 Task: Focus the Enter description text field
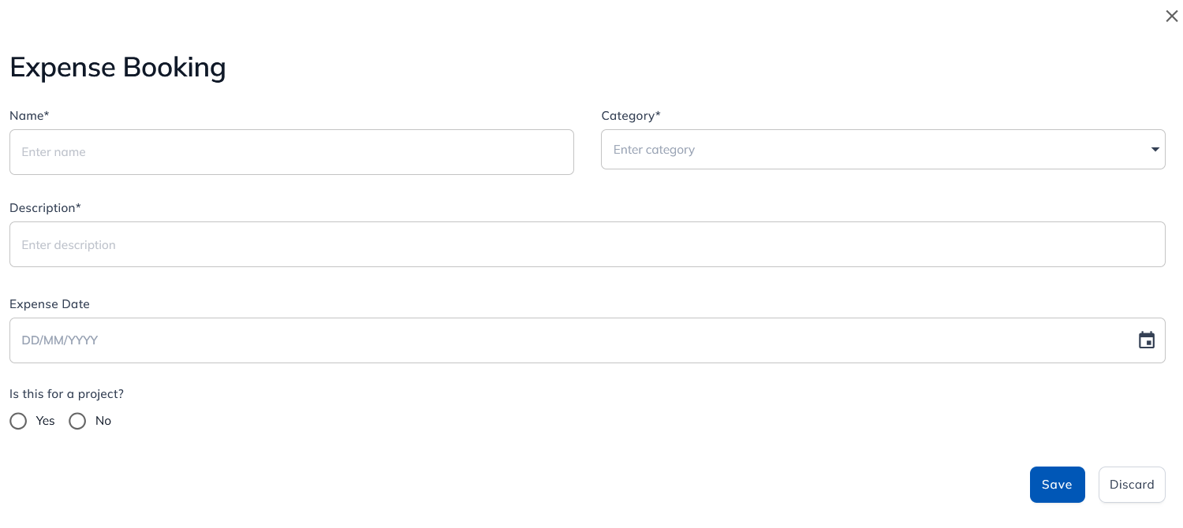pyautogui.click(x=588, y=244)
